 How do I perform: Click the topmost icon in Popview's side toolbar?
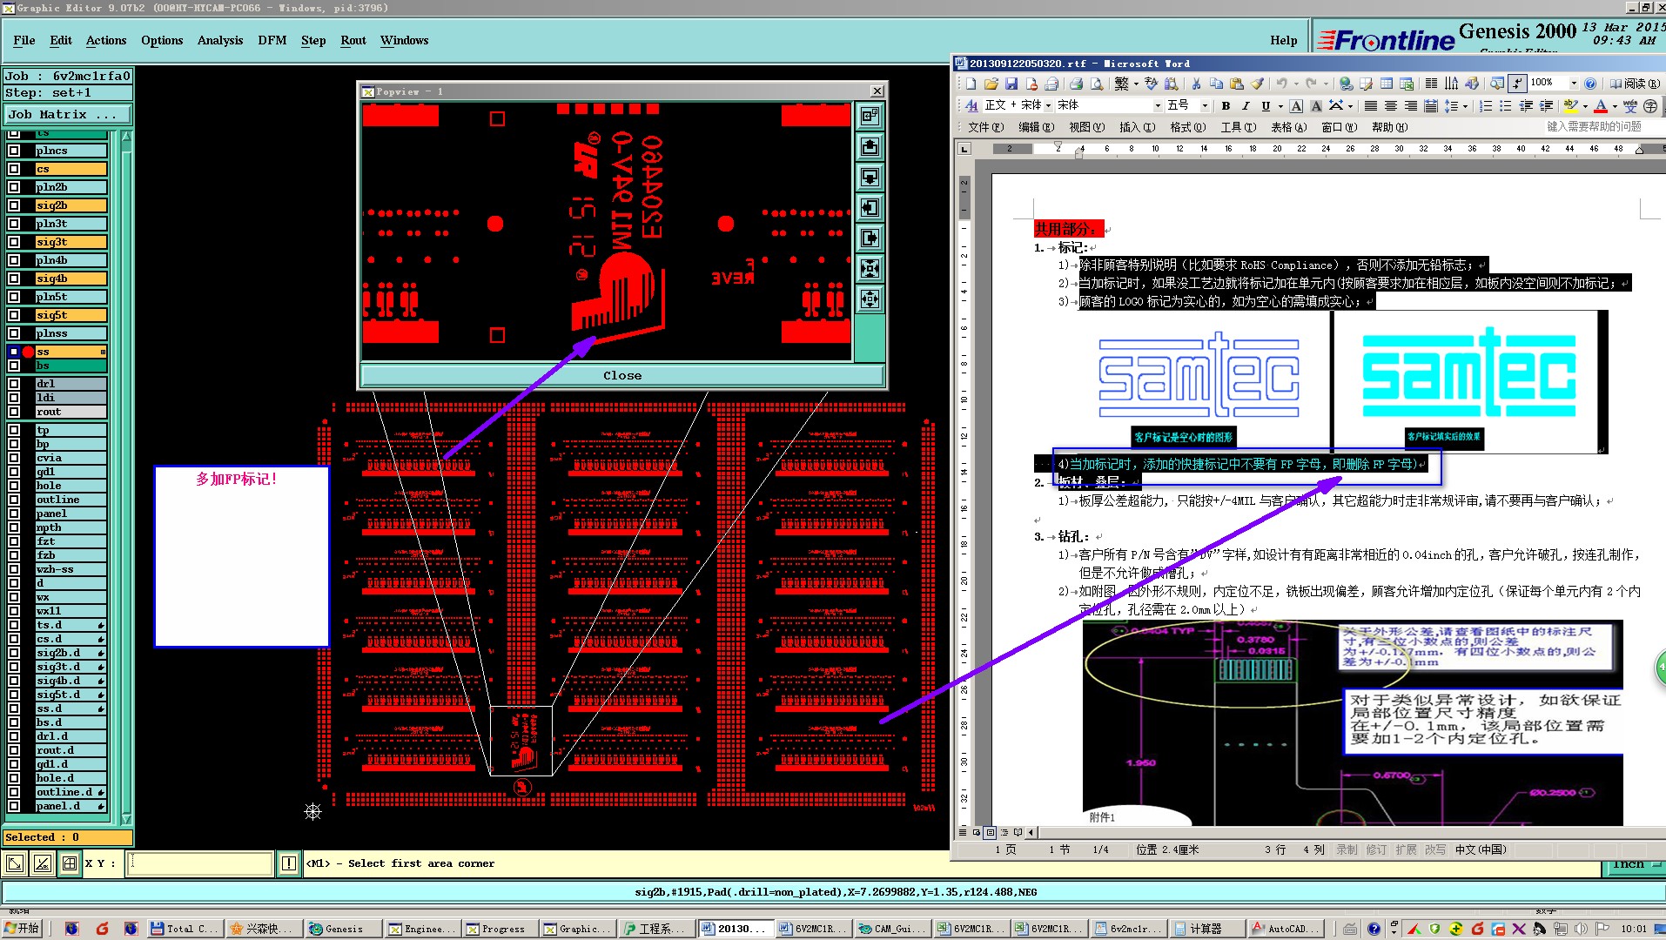coord(870,116)
